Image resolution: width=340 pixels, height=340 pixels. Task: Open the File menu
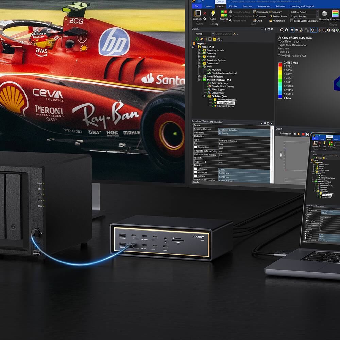click(197, 6)
